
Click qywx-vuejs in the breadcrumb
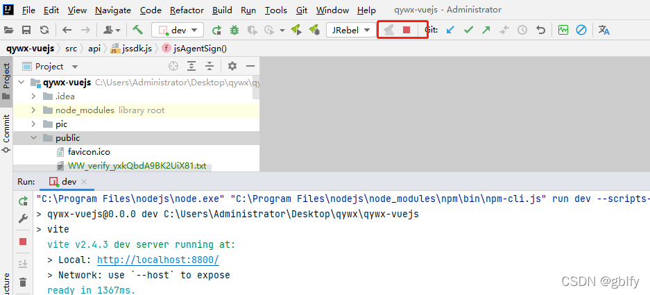tap(30, 49)
